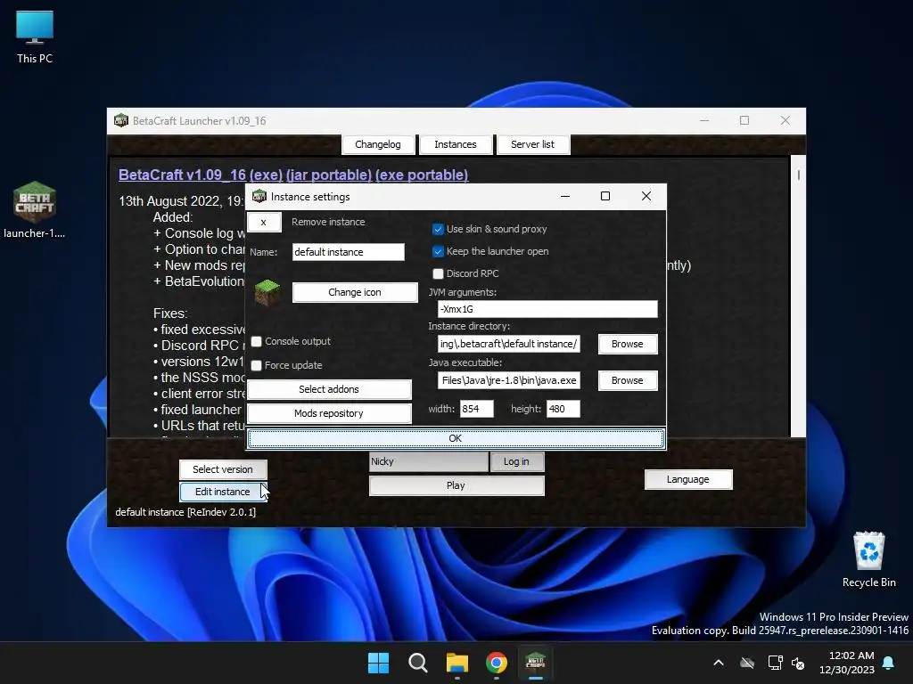Open Select addons

[329, 389]
